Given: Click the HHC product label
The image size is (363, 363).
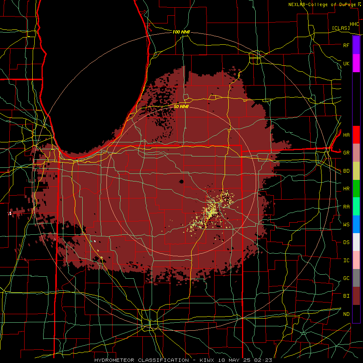Looking at the screenshot, I should pos(354,24).
